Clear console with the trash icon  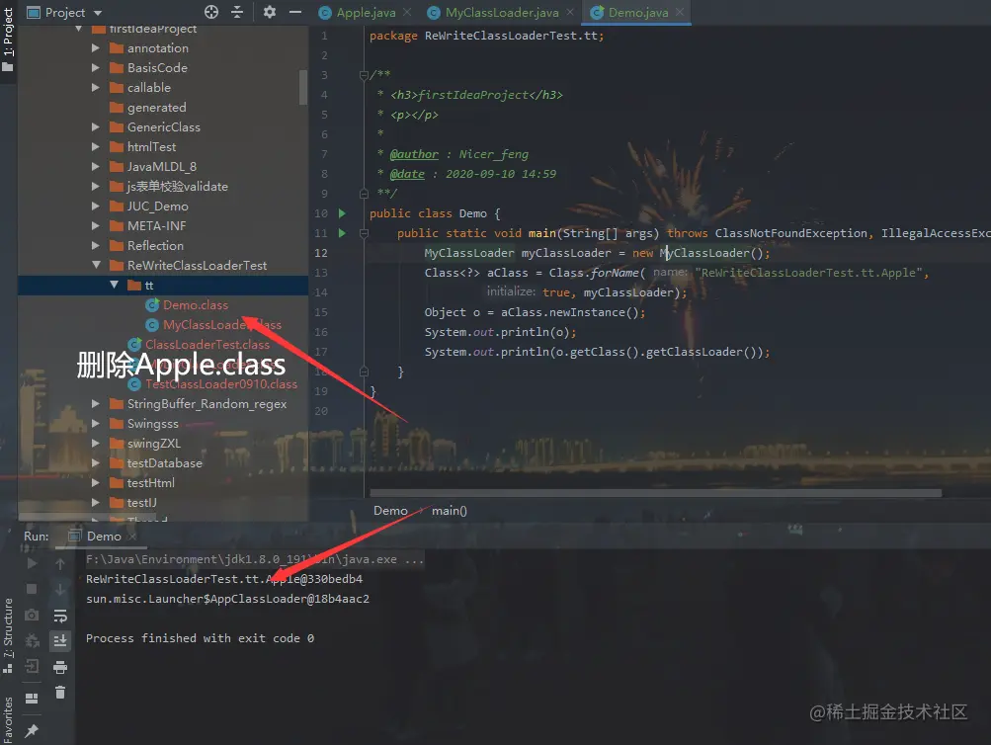pyautogui.click(x=60, y=694)
